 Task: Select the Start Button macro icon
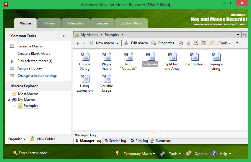click(x=194, y=56)
